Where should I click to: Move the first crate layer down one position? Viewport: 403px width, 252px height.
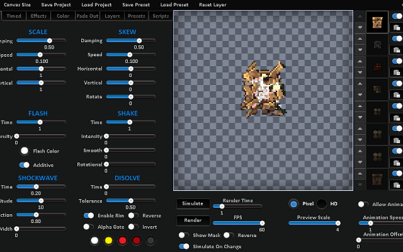pos(360,27)
